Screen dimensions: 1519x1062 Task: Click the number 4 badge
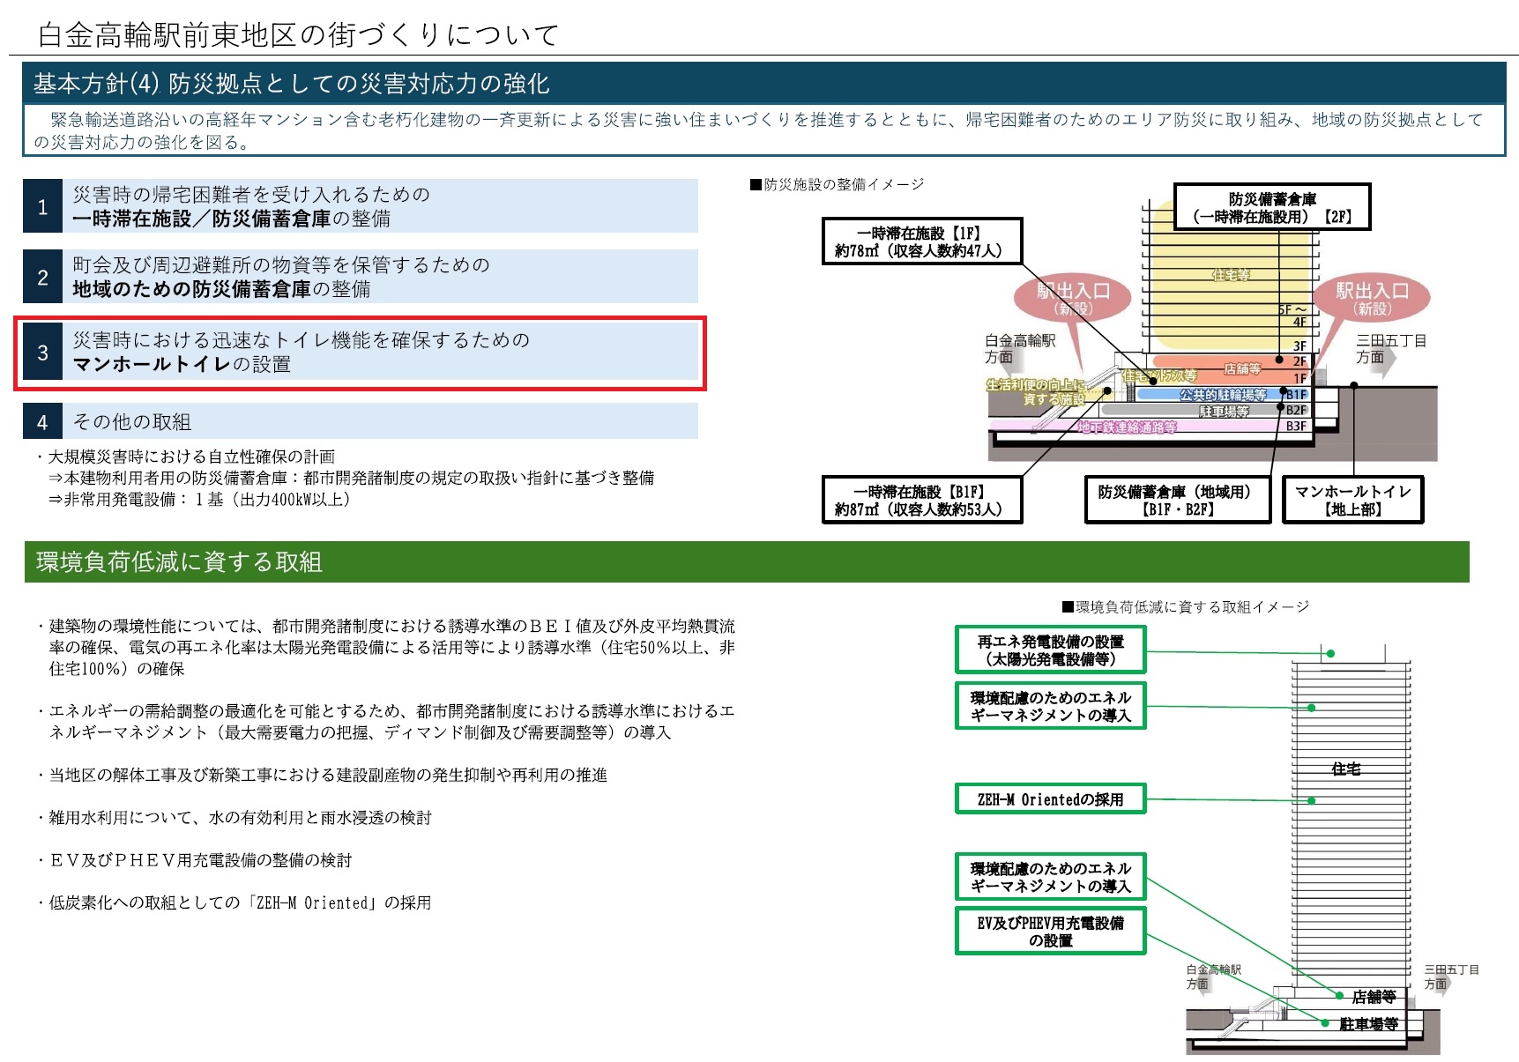point(42,422)
